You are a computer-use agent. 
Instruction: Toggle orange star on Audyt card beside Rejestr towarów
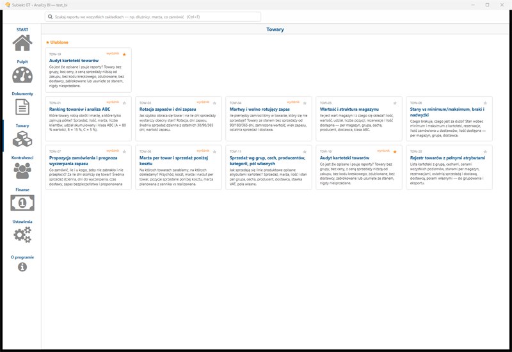tap(395, 152)
